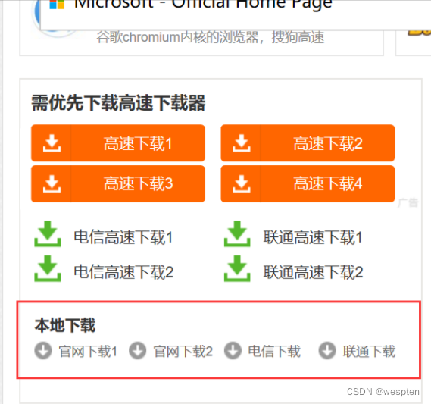Click gray arrow icon beside 官网下载2
Screen dimensions: 431x404
pyautogui.click(x=137, y=351)
